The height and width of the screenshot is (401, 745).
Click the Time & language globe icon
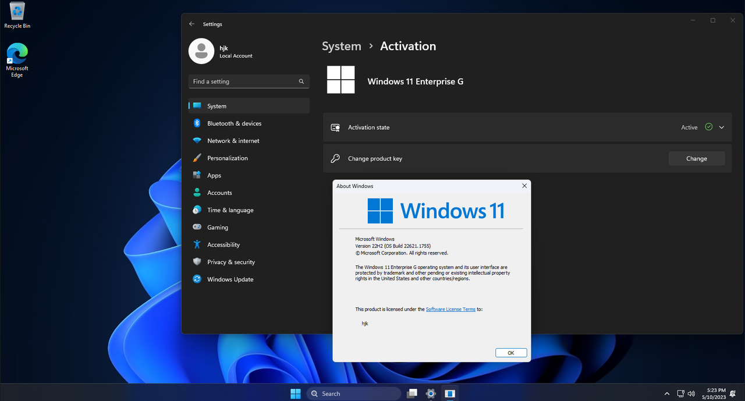197,210
